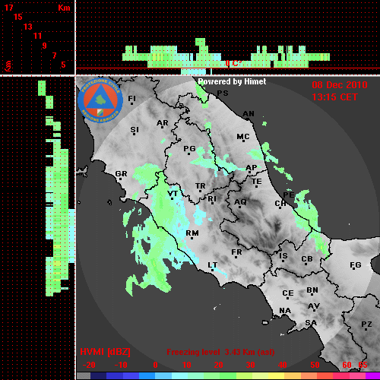Screen dimensions: 380x380
Task: Click the NA city label
Action: [x=285, y=311]
